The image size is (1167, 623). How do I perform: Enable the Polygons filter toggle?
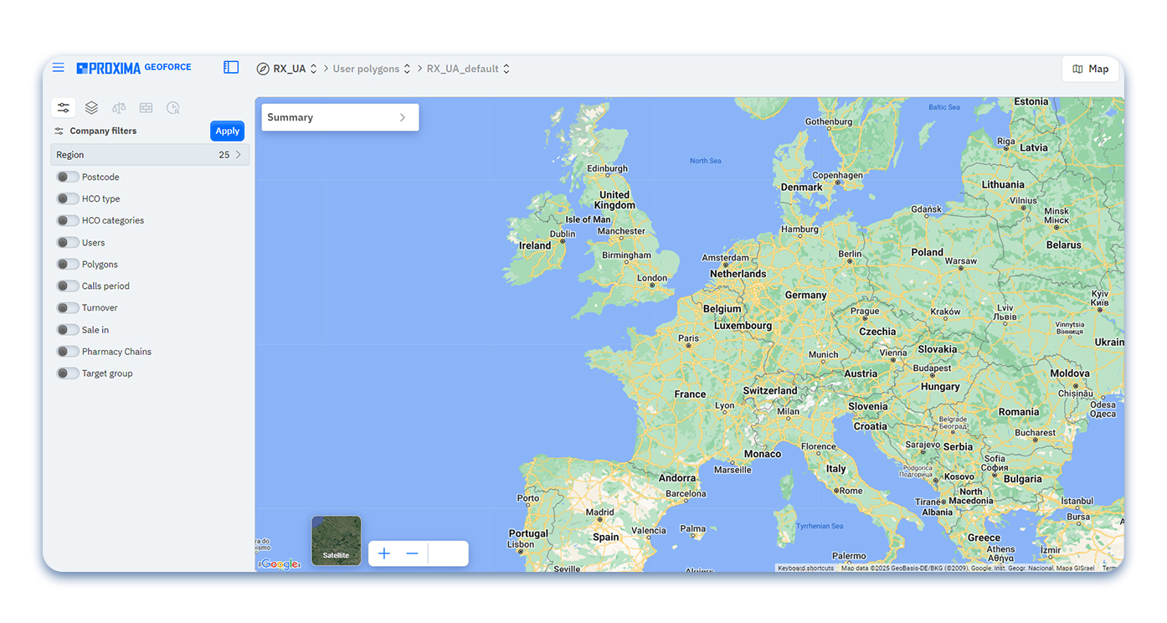(68, 264)
